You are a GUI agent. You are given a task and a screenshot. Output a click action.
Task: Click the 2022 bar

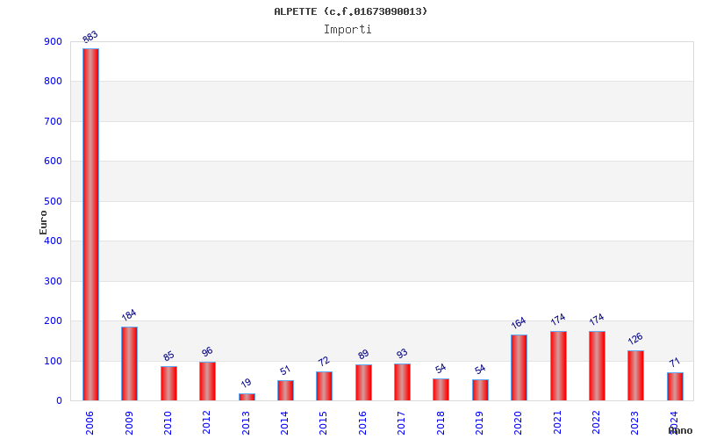point(597,366)
